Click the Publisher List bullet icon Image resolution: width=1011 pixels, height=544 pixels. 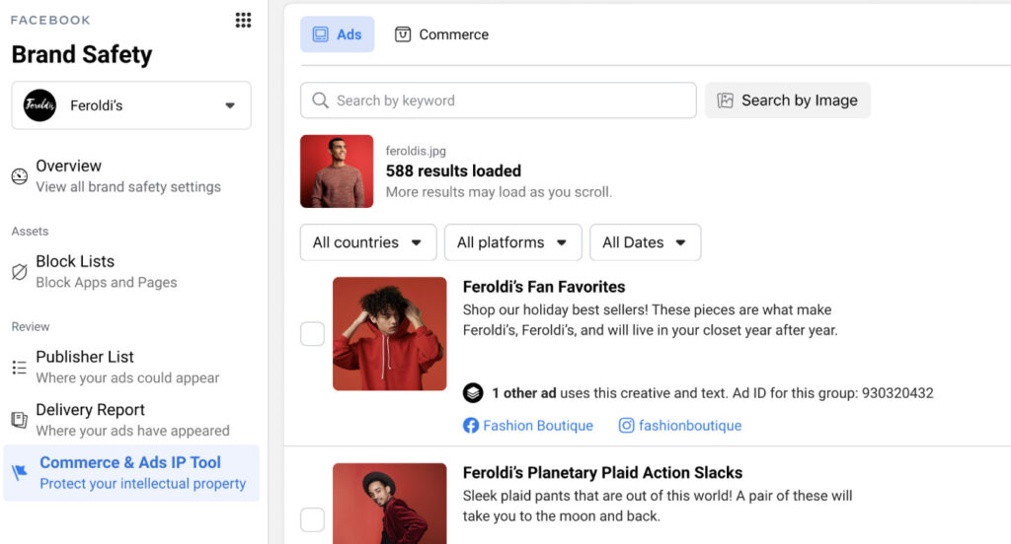point(20,368)
